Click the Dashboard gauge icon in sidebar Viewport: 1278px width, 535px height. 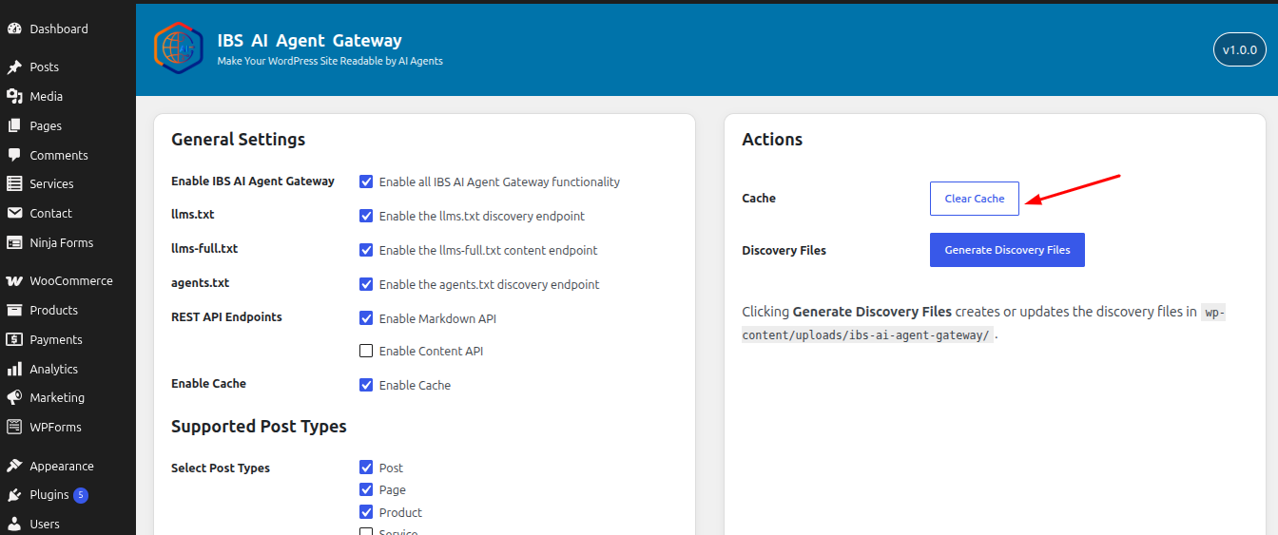point(14,29)
